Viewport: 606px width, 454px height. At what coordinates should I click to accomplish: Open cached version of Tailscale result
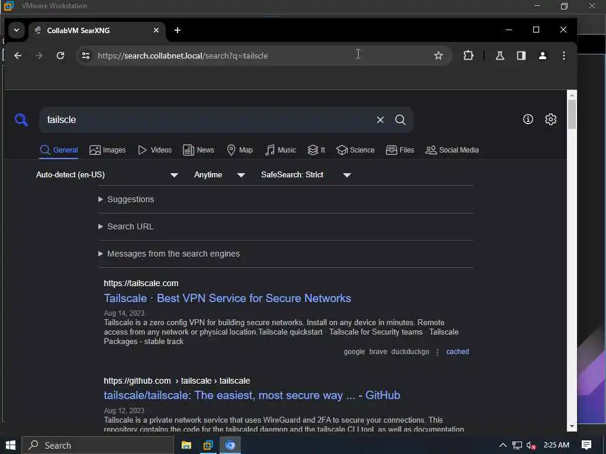click(457, 352)
